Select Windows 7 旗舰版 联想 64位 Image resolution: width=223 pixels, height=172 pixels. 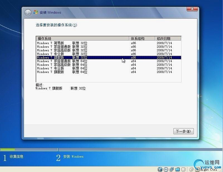pos(109,72)
